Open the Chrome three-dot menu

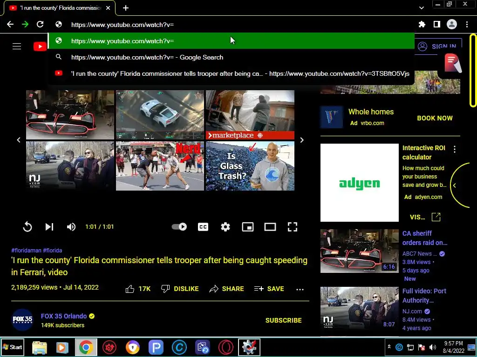point(467,24)
